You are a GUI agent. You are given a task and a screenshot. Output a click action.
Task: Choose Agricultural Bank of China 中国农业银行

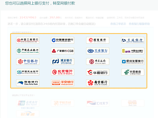28,51
